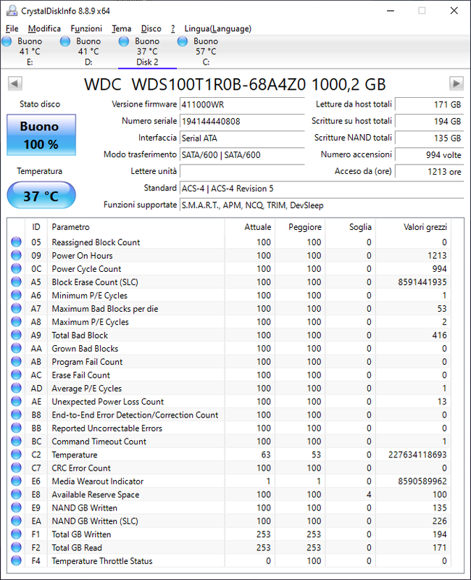Screen dimensions: 471x580
Task: Select the End-to-End Error Detection/Correction Count row
Action: coord(229,415)
